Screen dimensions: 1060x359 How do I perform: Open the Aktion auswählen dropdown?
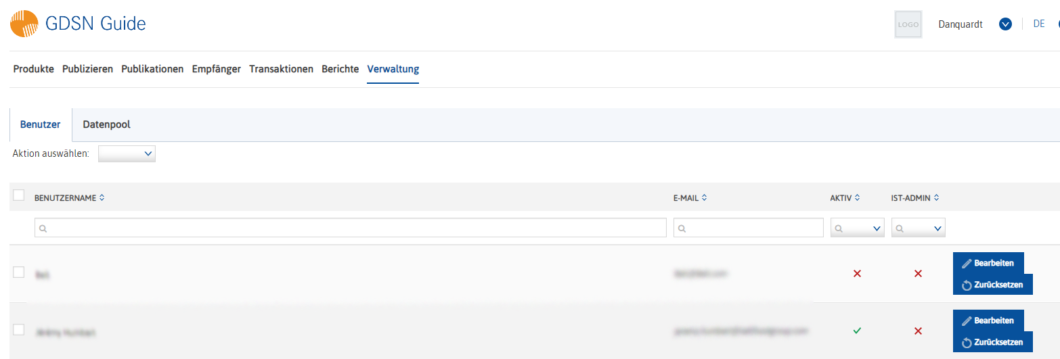(x=127, y=154)
